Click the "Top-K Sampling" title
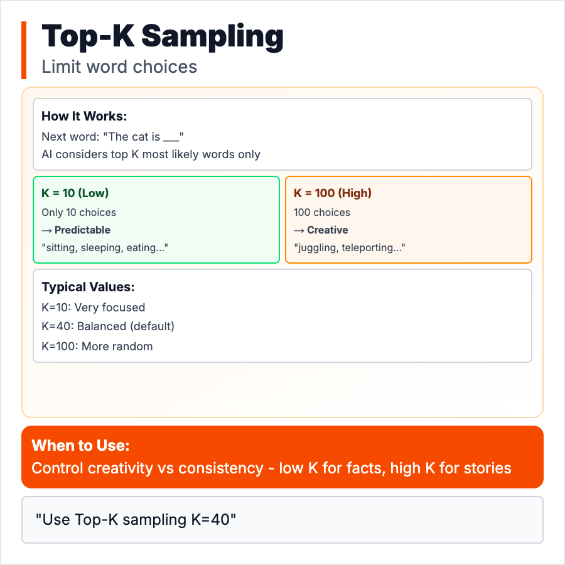This screenshot has height=565, width=565. tap(162, 38)
